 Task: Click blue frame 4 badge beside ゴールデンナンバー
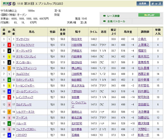9,91
